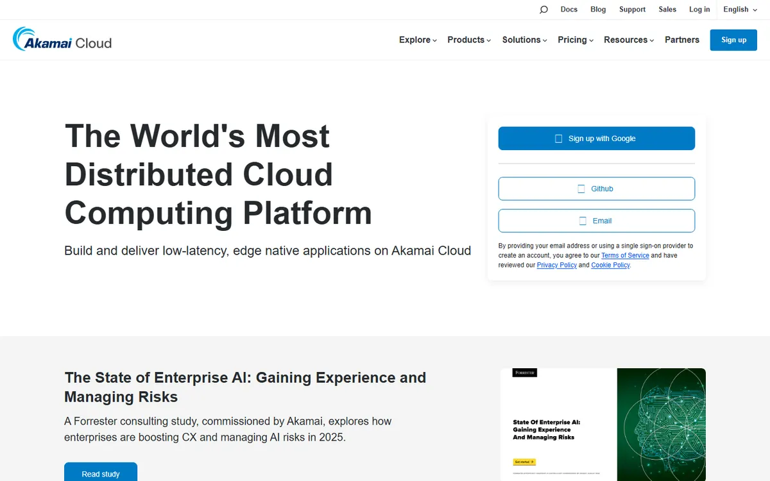
Task: Expand the Resources menu
Action: click(x=629, y=40)
